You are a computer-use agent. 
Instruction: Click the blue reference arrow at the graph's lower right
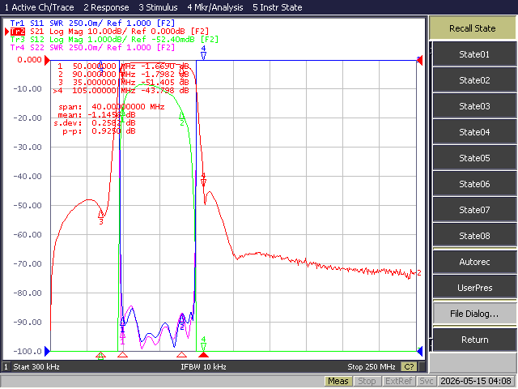[x=420, y=351]
